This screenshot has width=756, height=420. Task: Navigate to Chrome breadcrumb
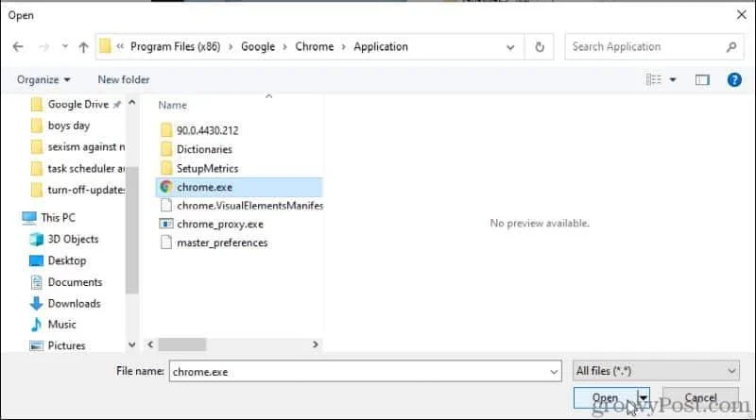click(315, 47)
